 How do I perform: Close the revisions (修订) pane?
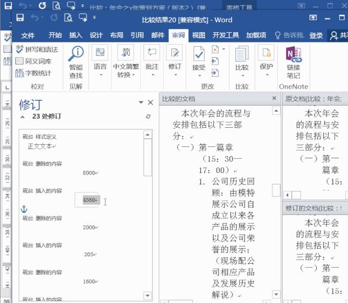[x=151, y=102]
